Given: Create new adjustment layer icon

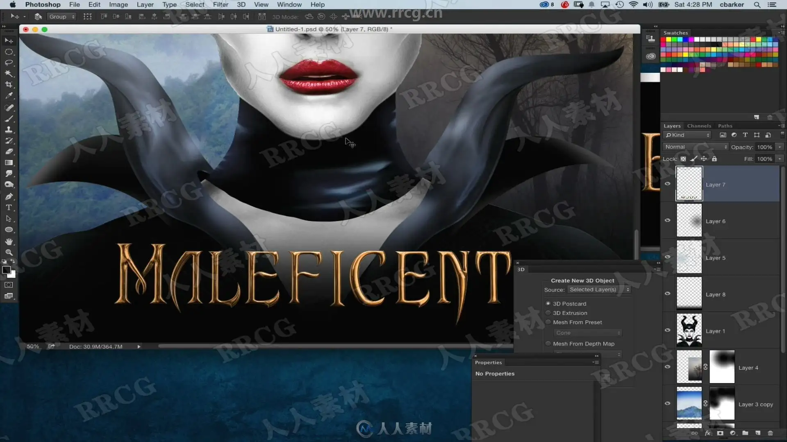Looking at the screenshot, I should [732, 433].
